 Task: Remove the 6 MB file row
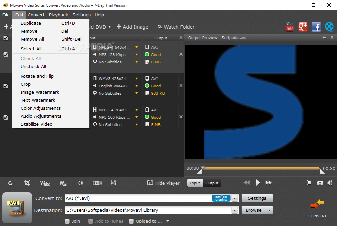click(181, 54)
